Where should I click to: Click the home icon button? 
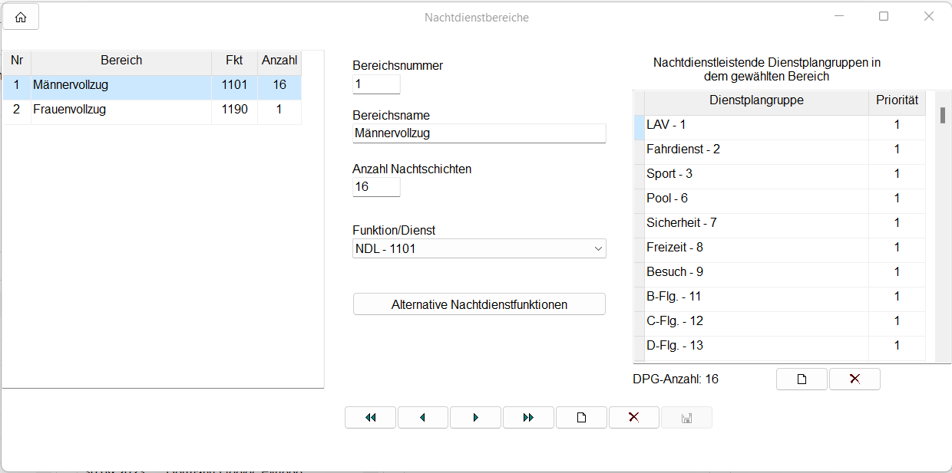(x=21, y=18)
